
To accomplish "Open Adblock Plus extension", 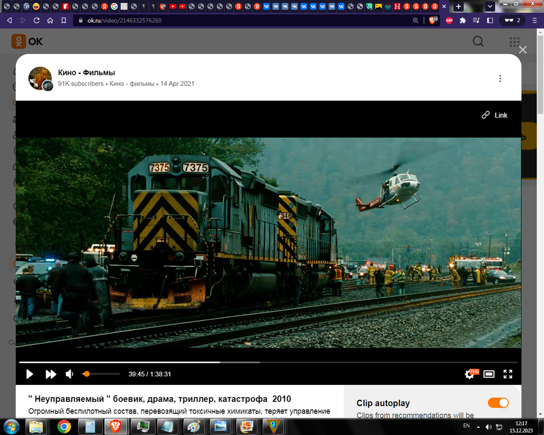I will click(x=449, y=21).
